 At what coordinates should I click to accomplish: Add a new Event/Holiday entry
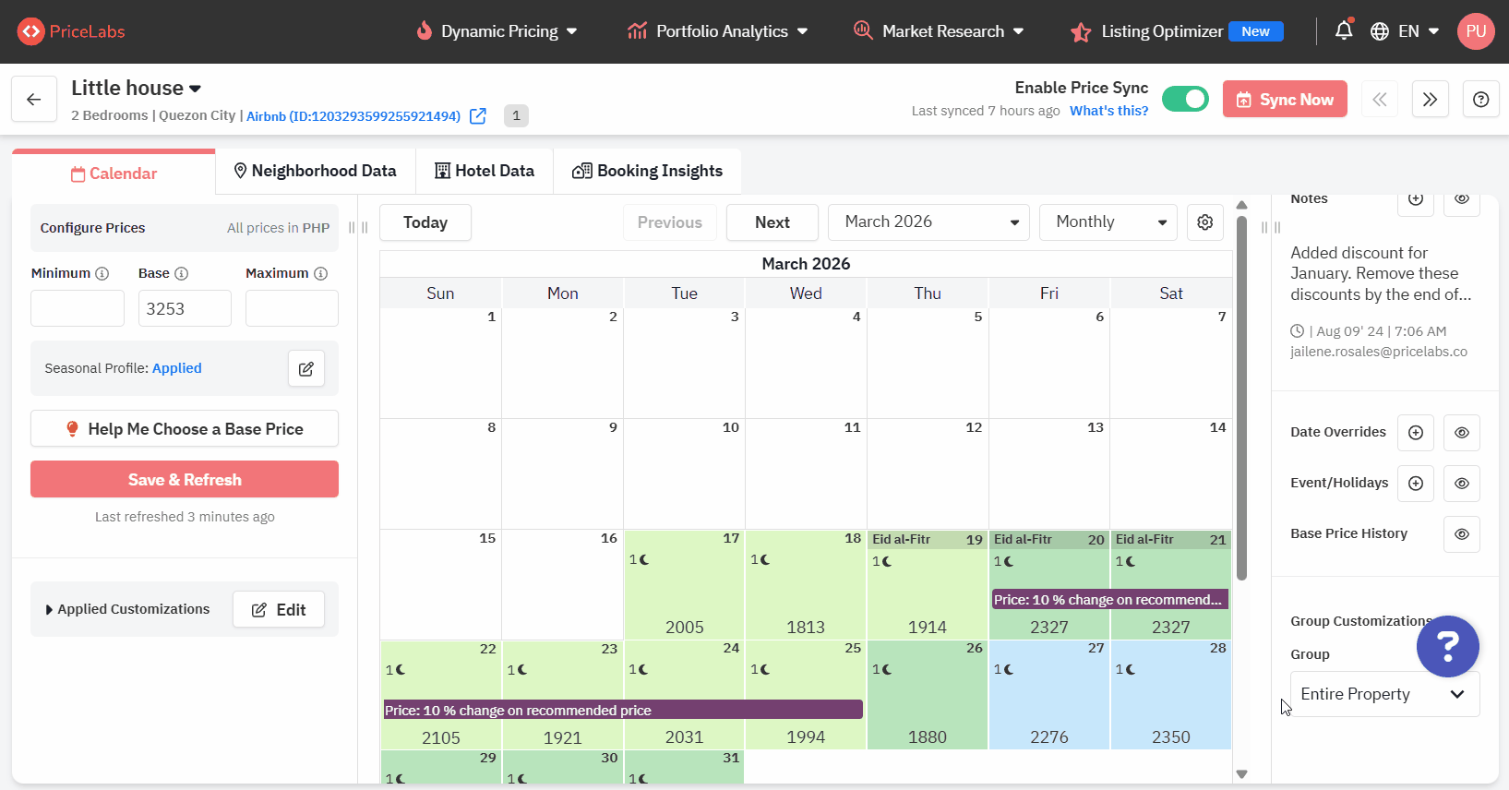point(1415,484)
